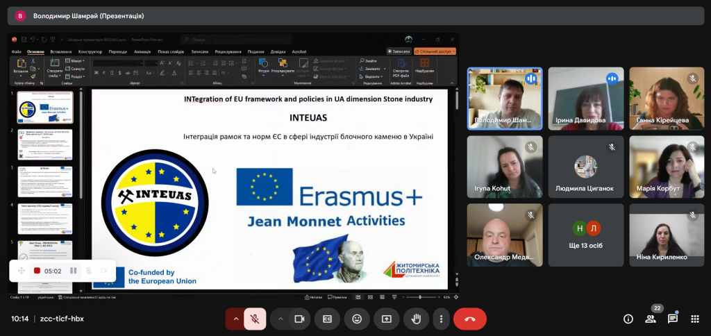Select Ірина Давидова video tile
This screenshot has height=336, width=711.
tap(586, 99)
